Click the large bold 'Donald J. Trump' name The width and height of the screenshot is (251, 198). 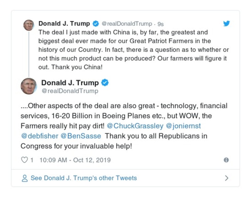coord(70,83)
